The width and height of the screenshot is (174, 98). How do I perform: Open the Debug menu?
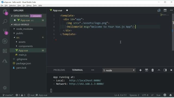click(29, 5)
